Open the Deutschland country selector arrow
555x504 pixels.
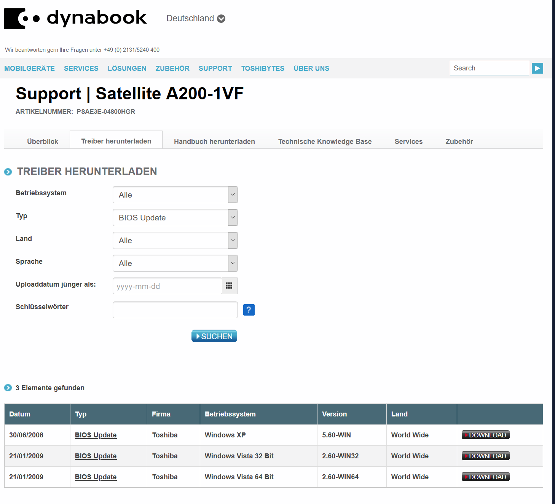click(221, 19)
